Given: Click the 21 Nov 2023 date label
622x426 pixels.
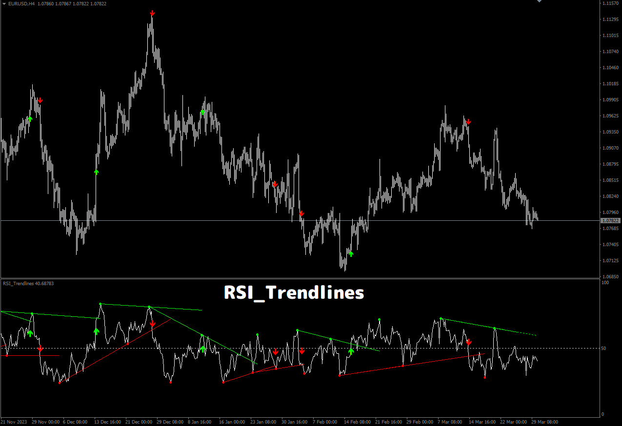Looking at the screenshot, I should (15, 422).
